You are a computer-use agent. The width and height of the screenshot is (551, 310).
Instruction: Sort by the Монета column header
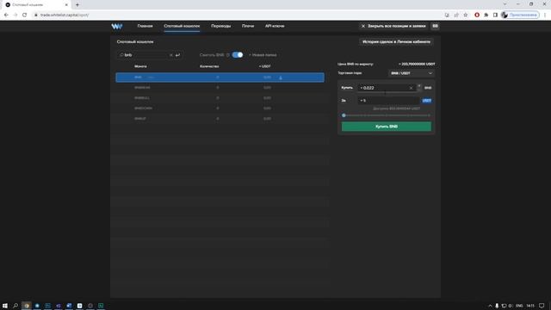(x=140, y=66)
